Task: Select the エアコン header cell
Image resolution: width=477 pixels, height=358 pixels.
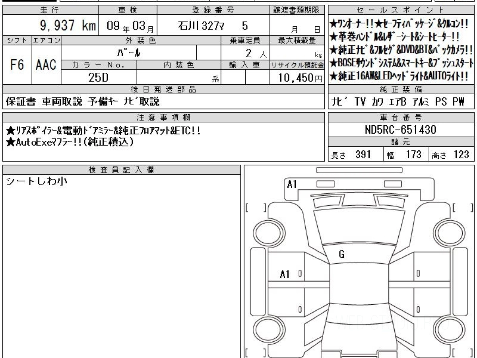Action: [x=47, y=40]
